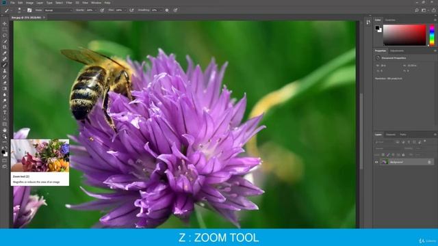
Task: Open the brush Mode dropdown
Action: pyautogui.click(x=58, y=10)
